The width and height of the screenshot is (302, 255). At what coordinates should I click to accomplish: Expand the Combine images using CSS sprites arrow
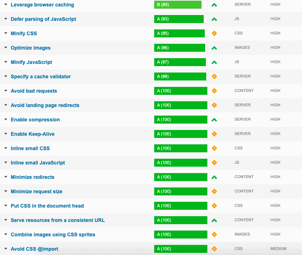pyautogui.click(x=6, y=235)
